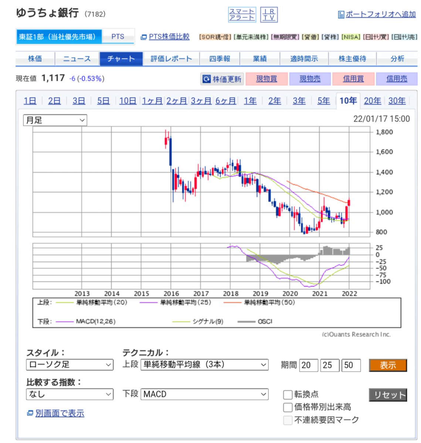Open chart via 別画面で表示 link
Screen dimensions: 421x443
click(x=60, y=413)
